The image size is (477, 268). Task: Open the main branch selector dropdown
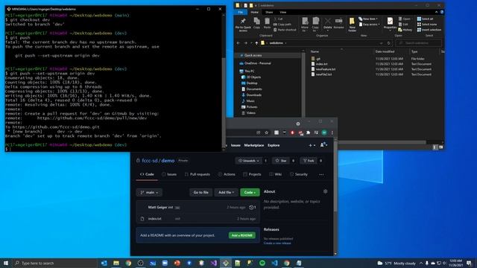point(149,192)
